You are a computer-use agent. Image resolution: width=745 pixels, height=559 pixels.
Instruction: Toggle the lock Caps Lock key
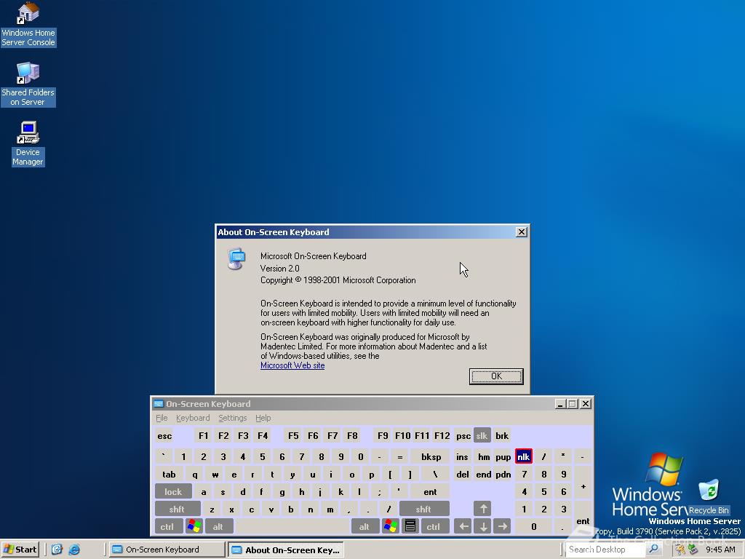(x=173, y=491)
